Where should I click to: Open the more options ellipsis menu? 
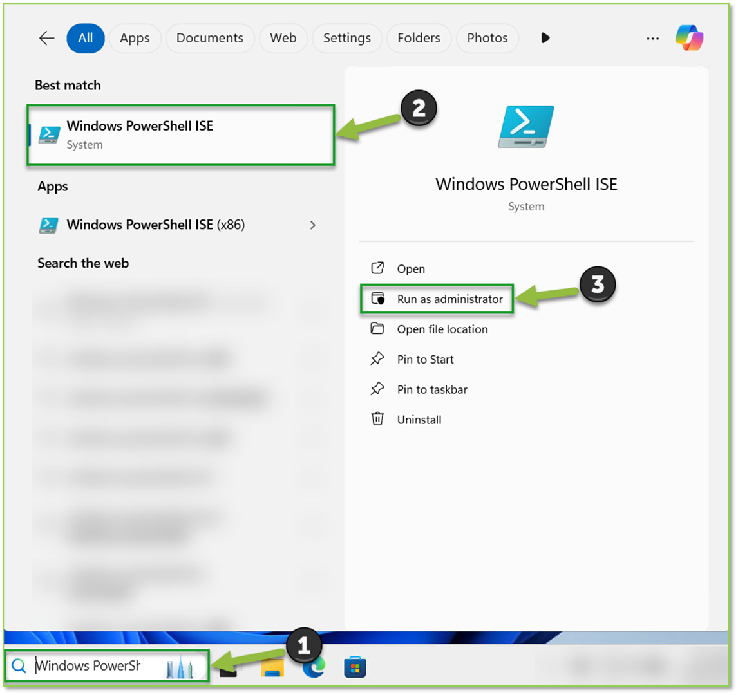652,38
